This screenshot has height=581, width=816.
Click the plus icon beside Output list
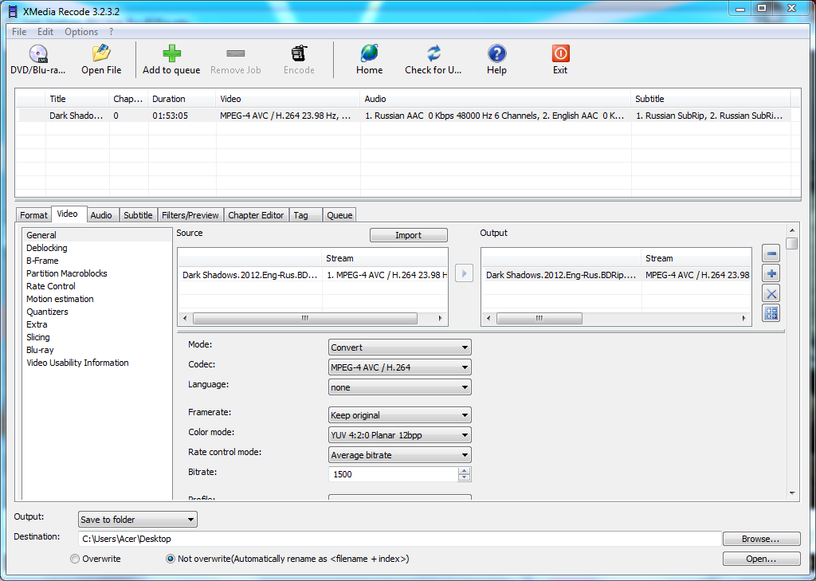[771, 273]
